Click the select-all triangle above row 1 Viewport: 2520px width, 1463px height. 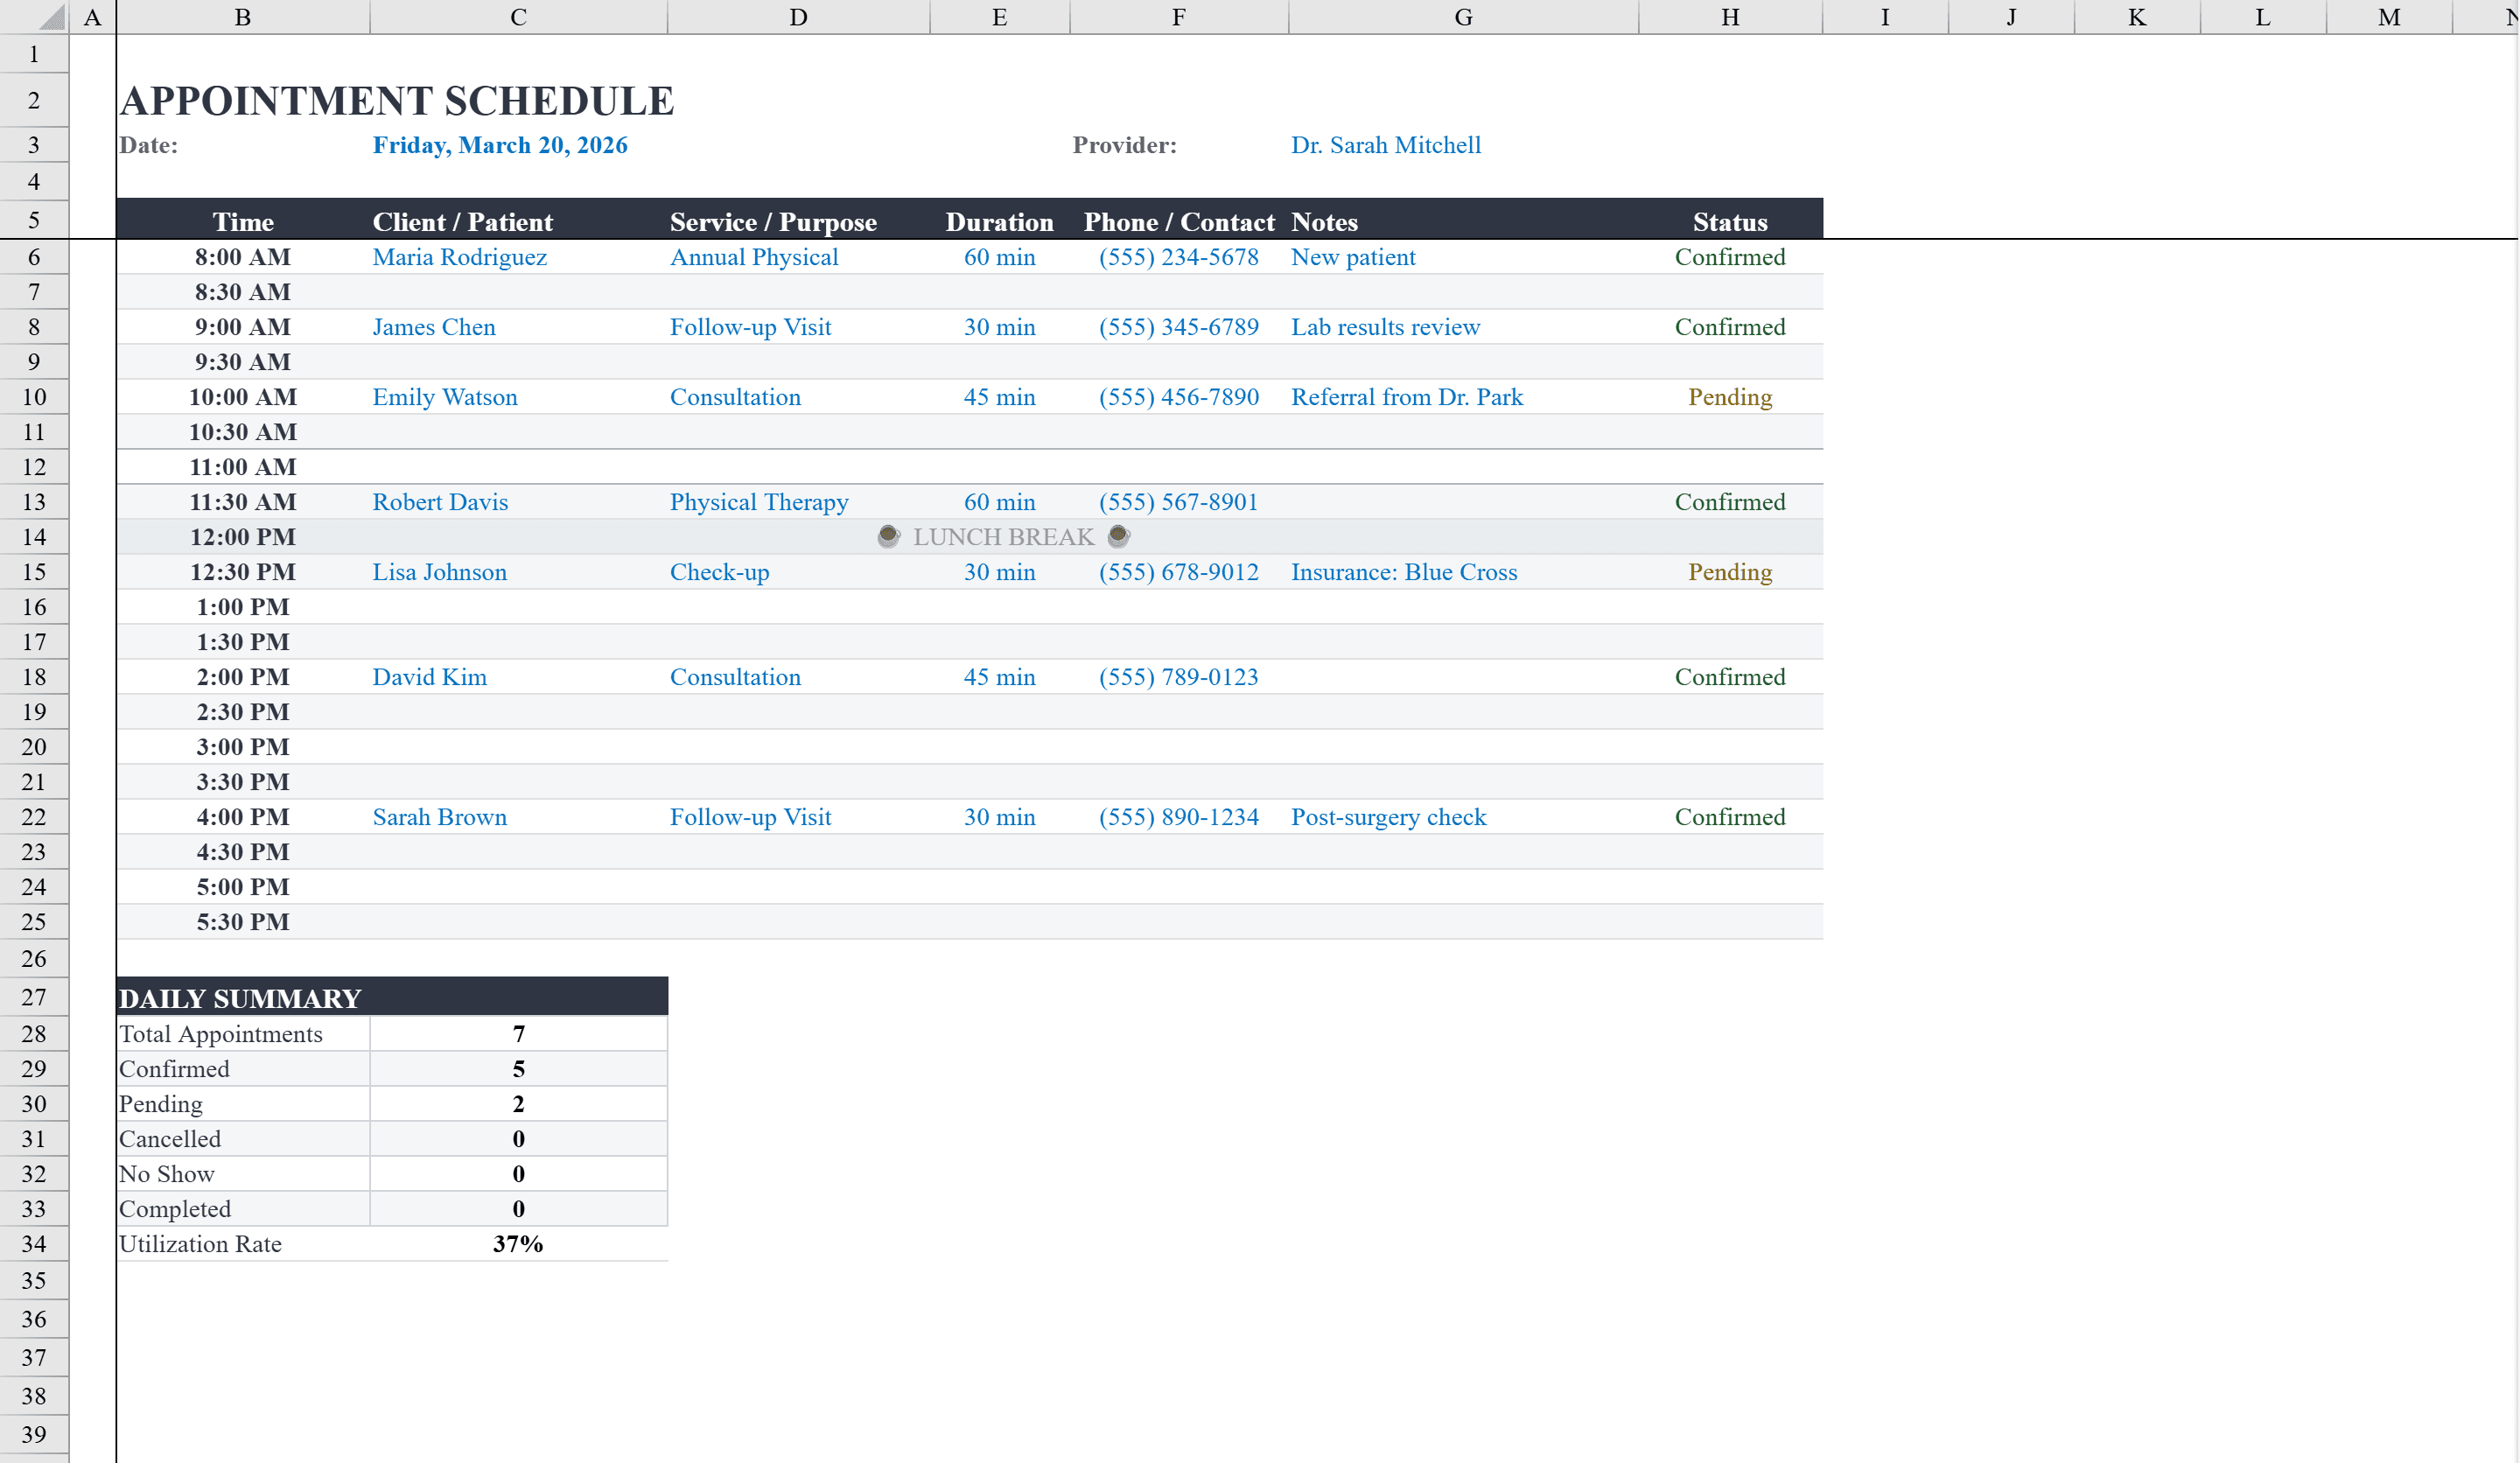[51, 16]
